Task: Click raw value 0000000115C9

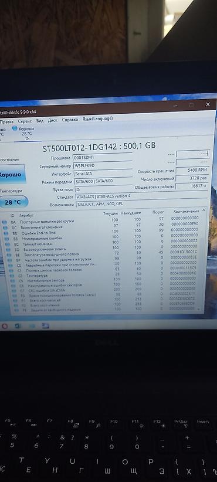Action: 183,268
